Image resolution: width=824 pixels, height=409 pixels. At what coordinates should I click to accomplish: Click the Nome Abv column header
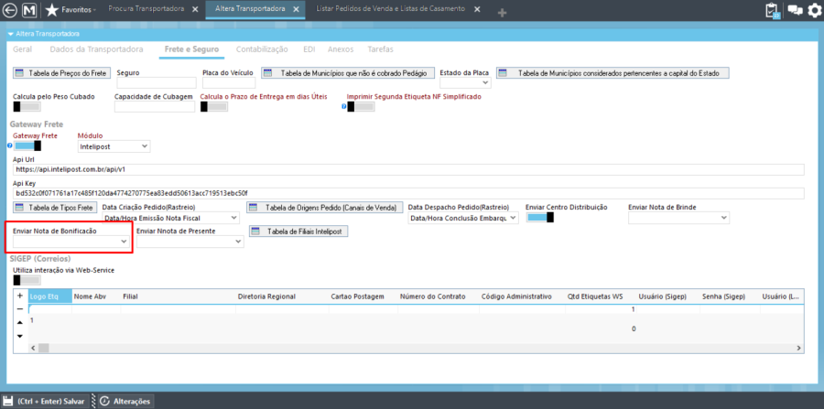pyautogui.click(x=96, y=296)
